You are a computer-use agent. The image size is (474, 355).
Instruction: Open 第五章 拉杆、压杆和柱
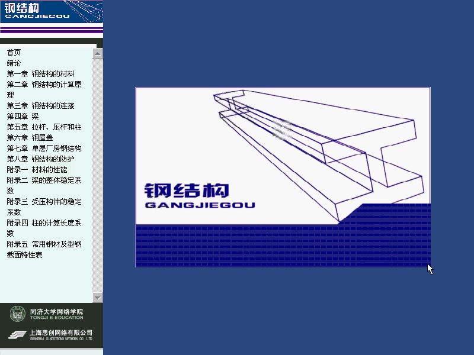click(44, 127)
